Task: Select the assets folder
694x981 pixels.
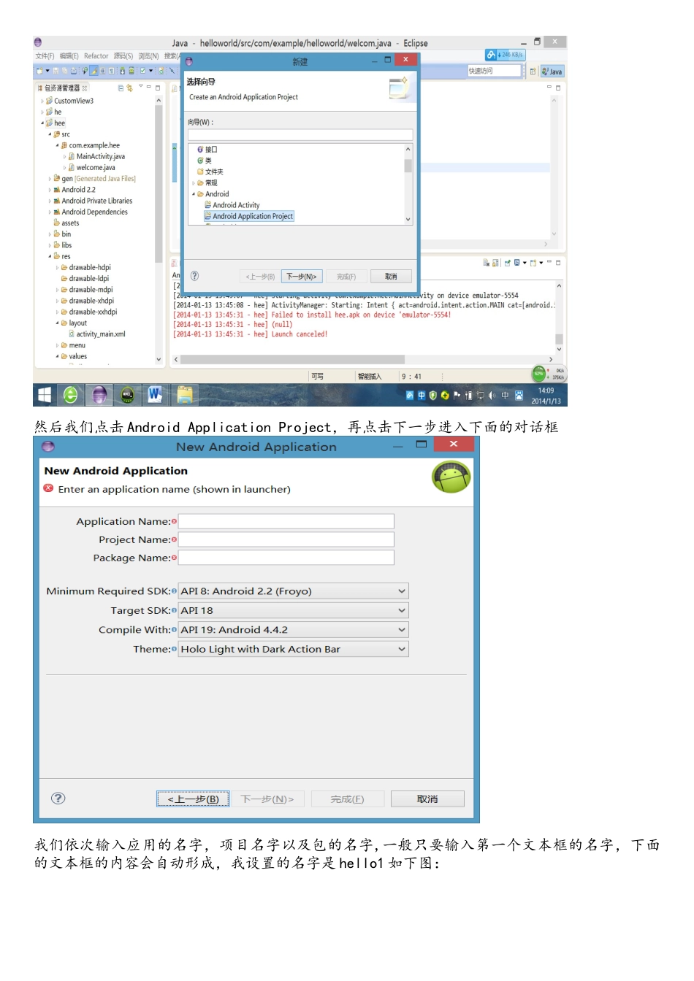Action: pos(66,223)
